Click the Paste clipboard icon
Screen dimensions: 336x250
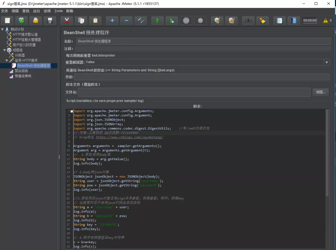tap(96, 21)
